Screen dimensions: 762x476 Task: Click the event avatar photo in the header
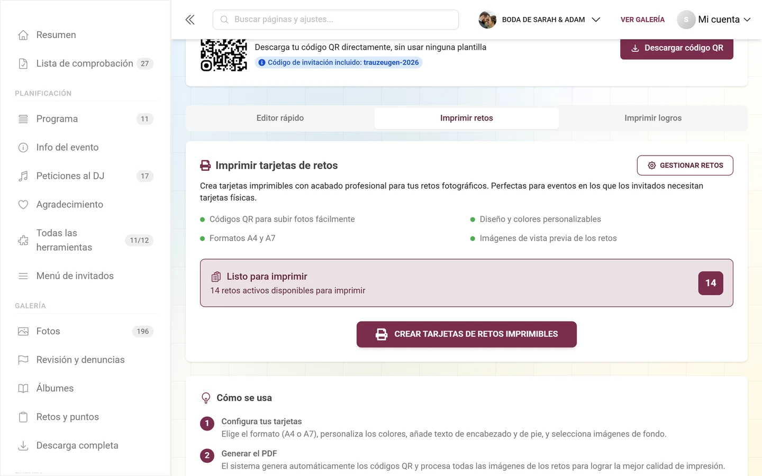[487, 20]
